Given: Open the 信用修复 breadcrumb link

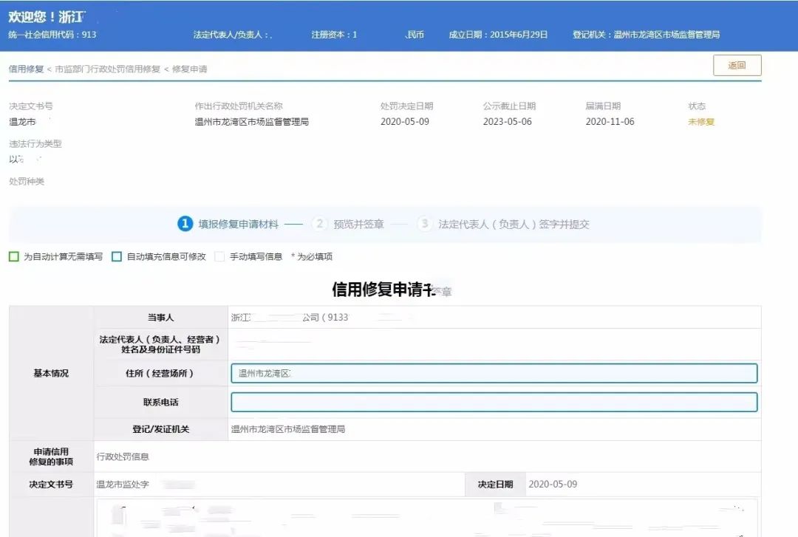Looking at the screenshot, I should point(26,69).
